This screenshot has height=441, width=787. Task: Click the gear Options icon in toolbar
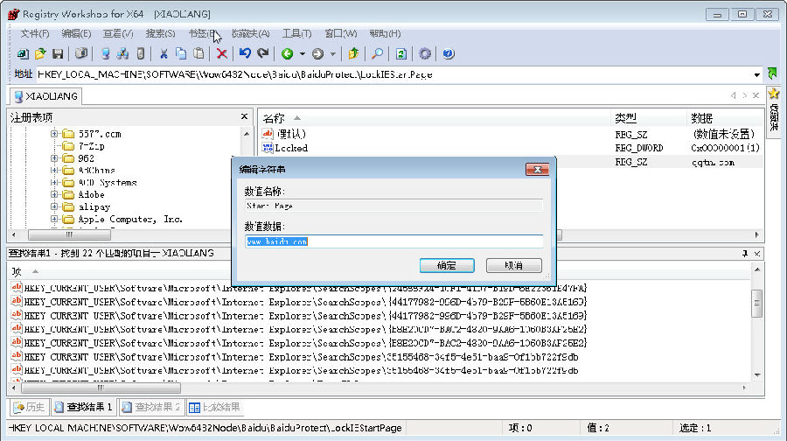[x=425, y=53]
